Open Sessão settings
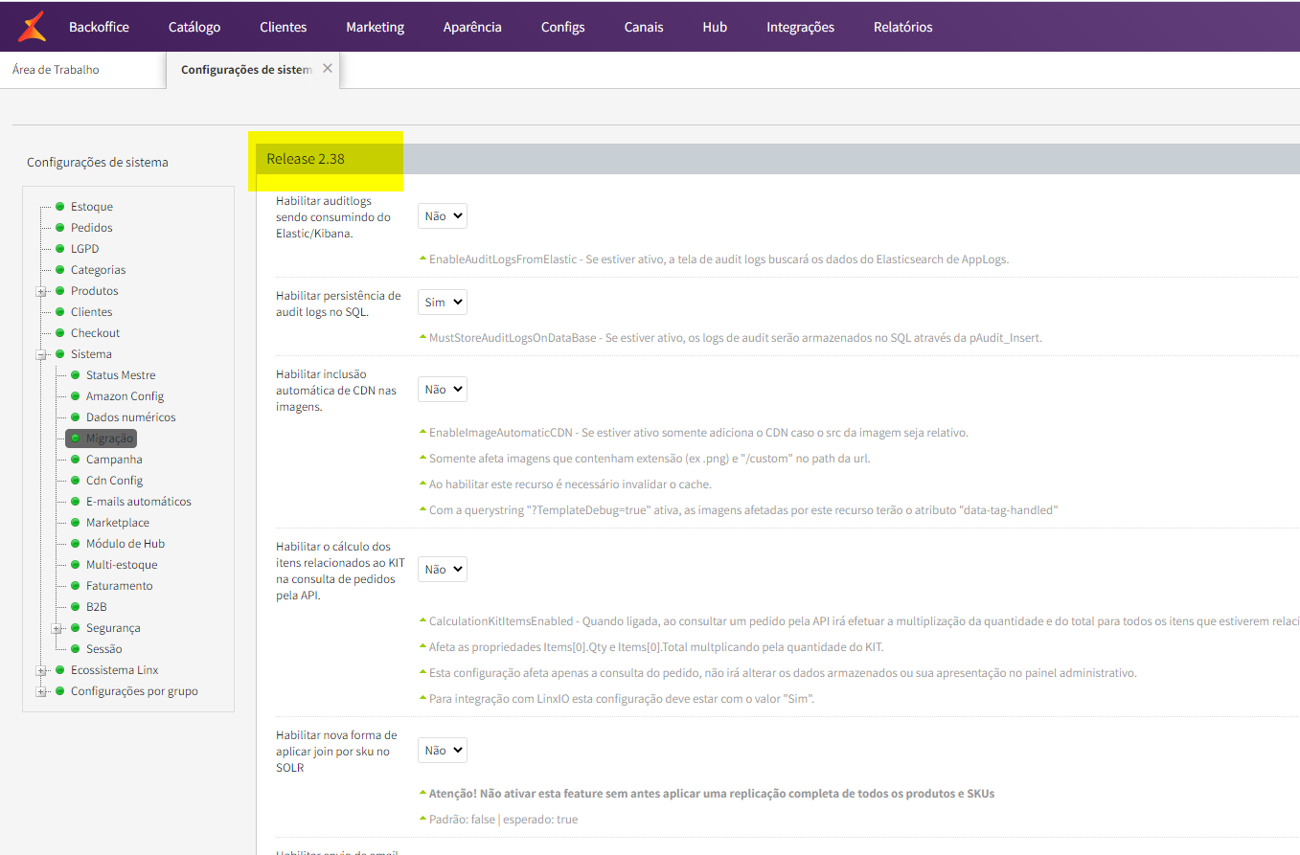Screen dimensions: 1300x855 (104, 649)
